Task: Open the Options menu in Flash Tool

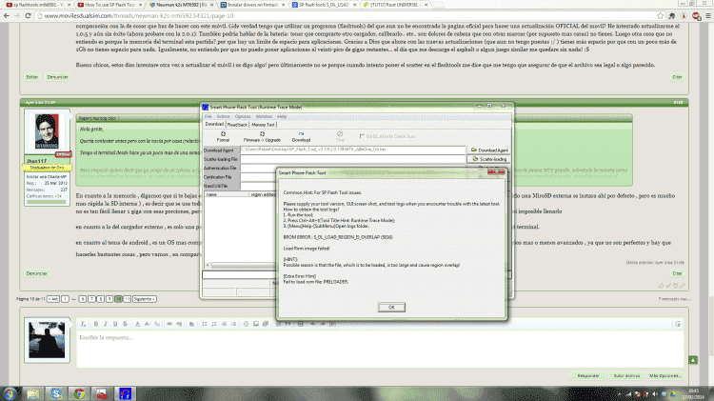Action: pyautogui.click(x=242, y=116)
